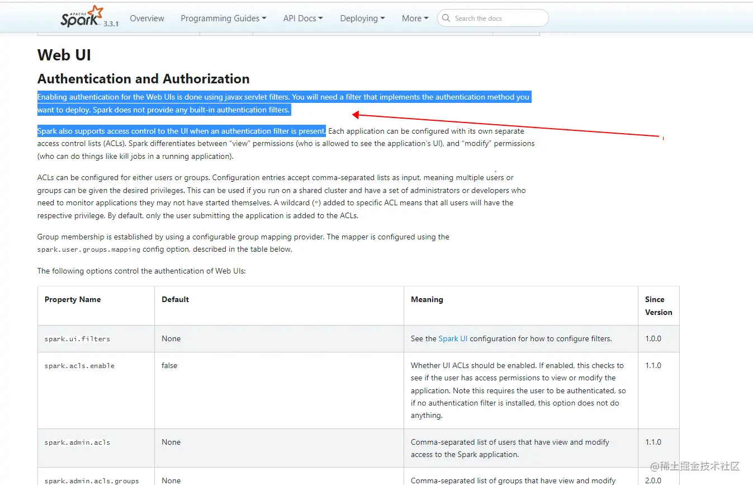The width and height of the screenshot is (753, 485).
Task: Click the search magnifier icon
Action: tap(446, 18)
